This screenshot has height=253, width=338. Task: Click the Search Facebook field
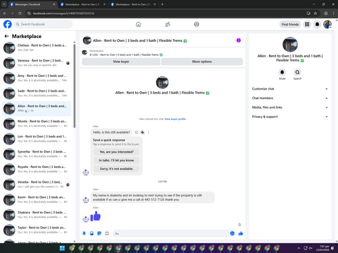43,24
